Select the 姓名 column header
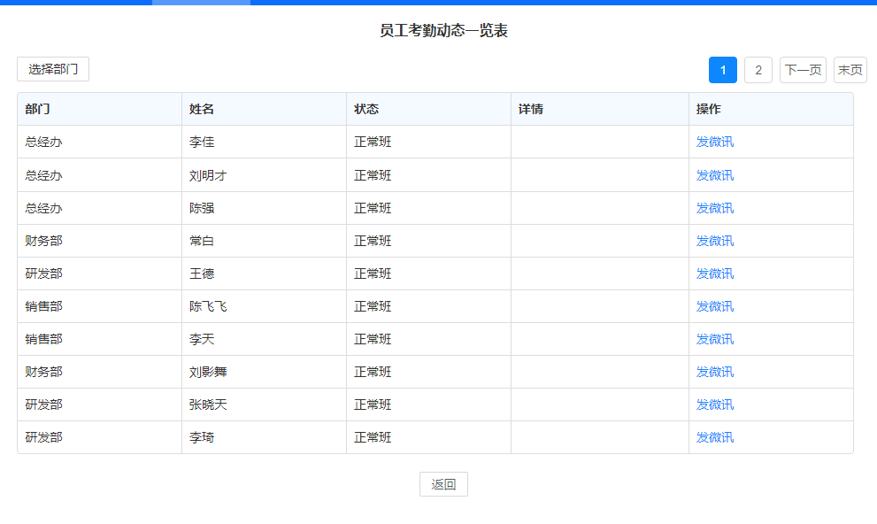The image size is (877, 524). click(202, 109)
